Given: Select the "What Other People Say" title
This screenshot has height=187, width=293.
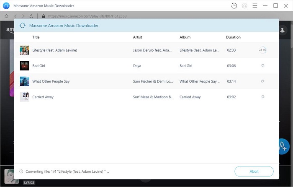Looking at the screenshot, I should point(51,81).
